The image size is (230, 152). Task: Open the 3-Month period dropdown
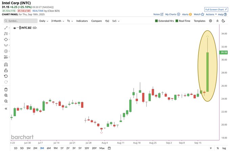click(57, 21)
